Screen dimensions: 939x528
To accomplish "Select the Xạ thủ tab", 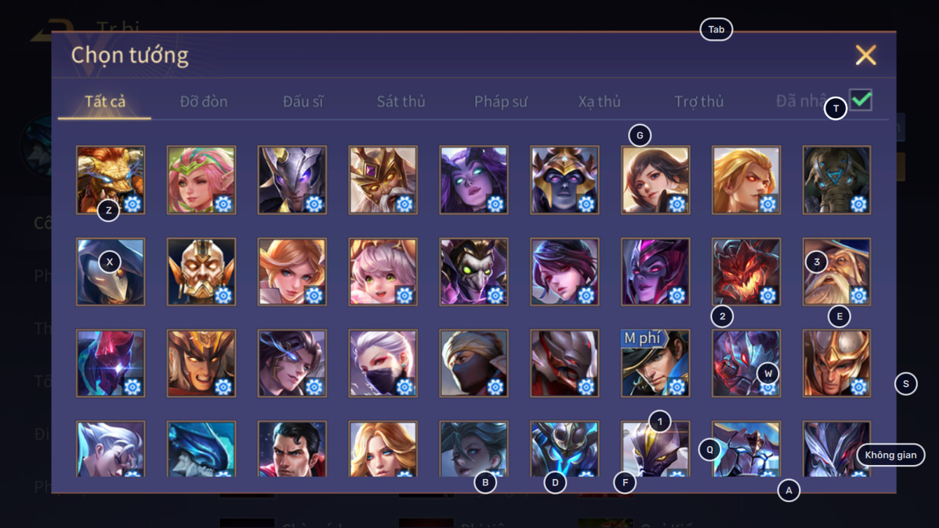I will (x=599, y=102).
